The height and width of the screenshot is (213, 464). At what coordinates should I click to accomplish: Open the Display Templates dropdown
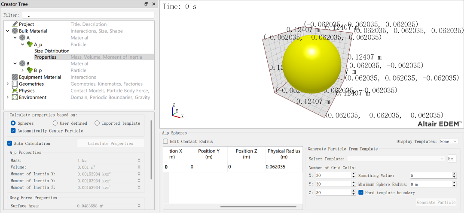(449, 141)
